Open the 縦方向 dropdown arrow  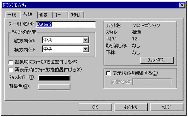[86, 40]
